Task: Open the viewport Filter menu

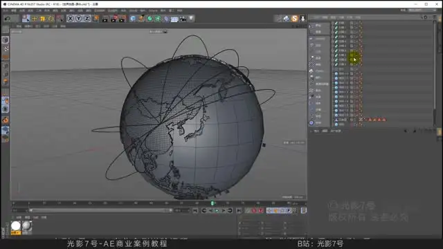Action: 55,26
